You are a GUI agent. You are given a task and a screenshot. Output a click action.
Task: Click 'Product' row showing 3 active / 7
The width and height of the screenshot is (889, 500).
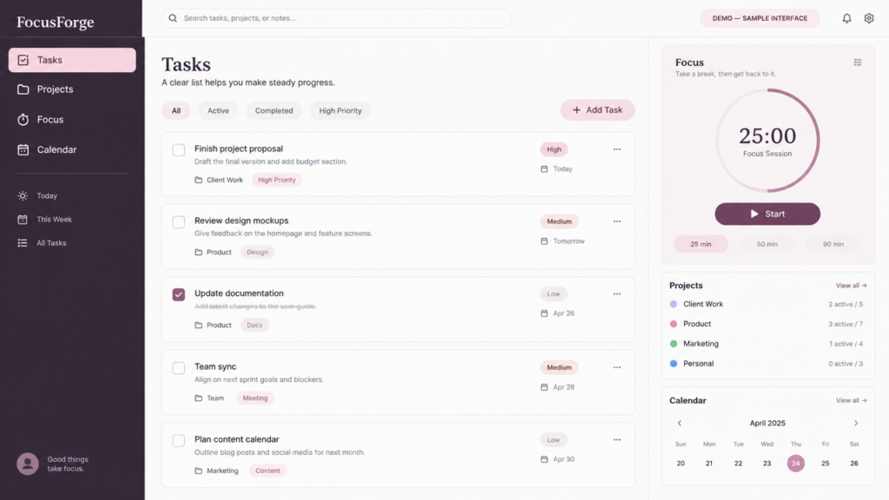767,324
